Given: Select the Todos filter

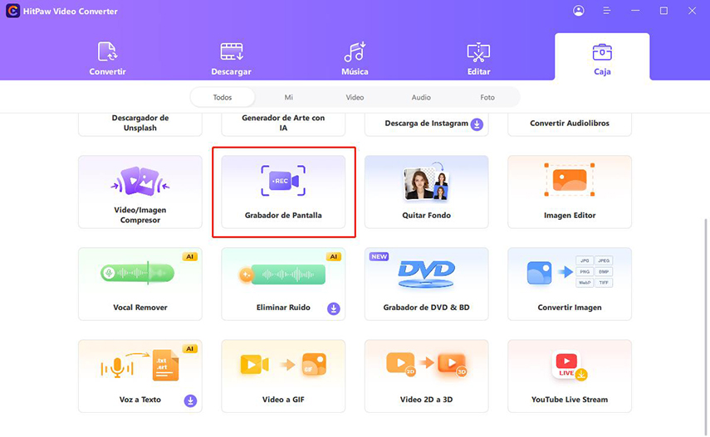Looking at the screenshot, I should tap(223, 97).
